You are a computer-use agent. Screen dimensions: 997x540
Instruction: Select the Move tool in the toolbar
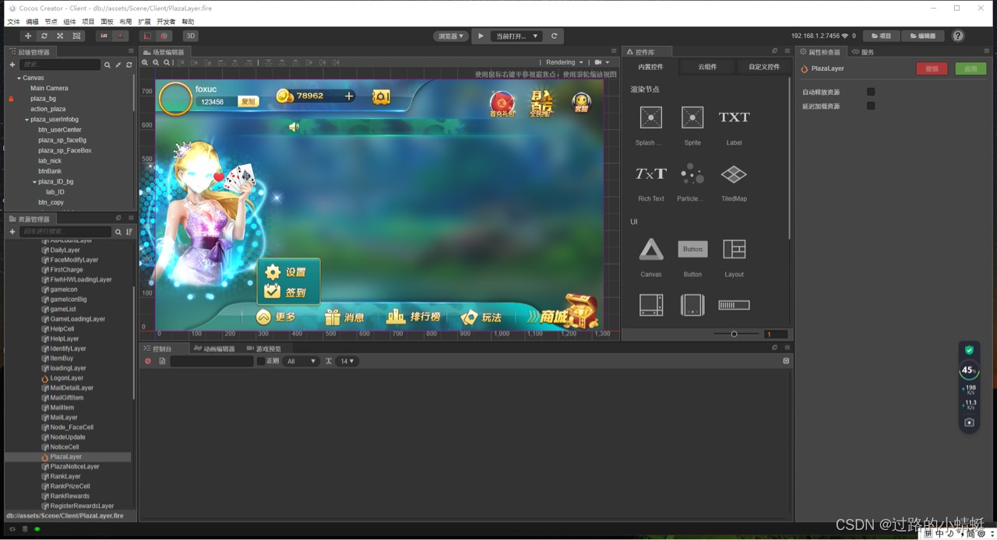click(28, 36)
